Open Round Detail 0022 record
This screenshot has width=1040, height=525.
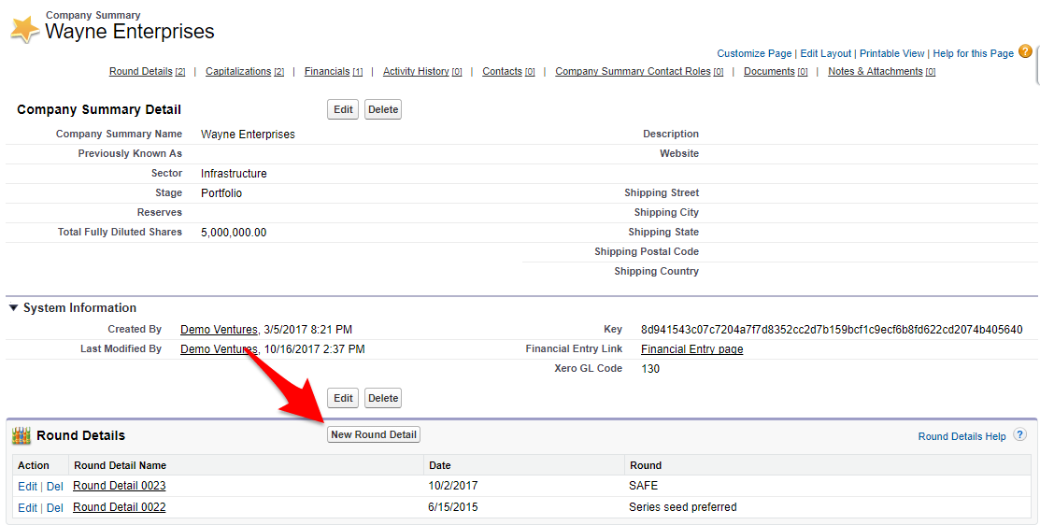[120, 507]
